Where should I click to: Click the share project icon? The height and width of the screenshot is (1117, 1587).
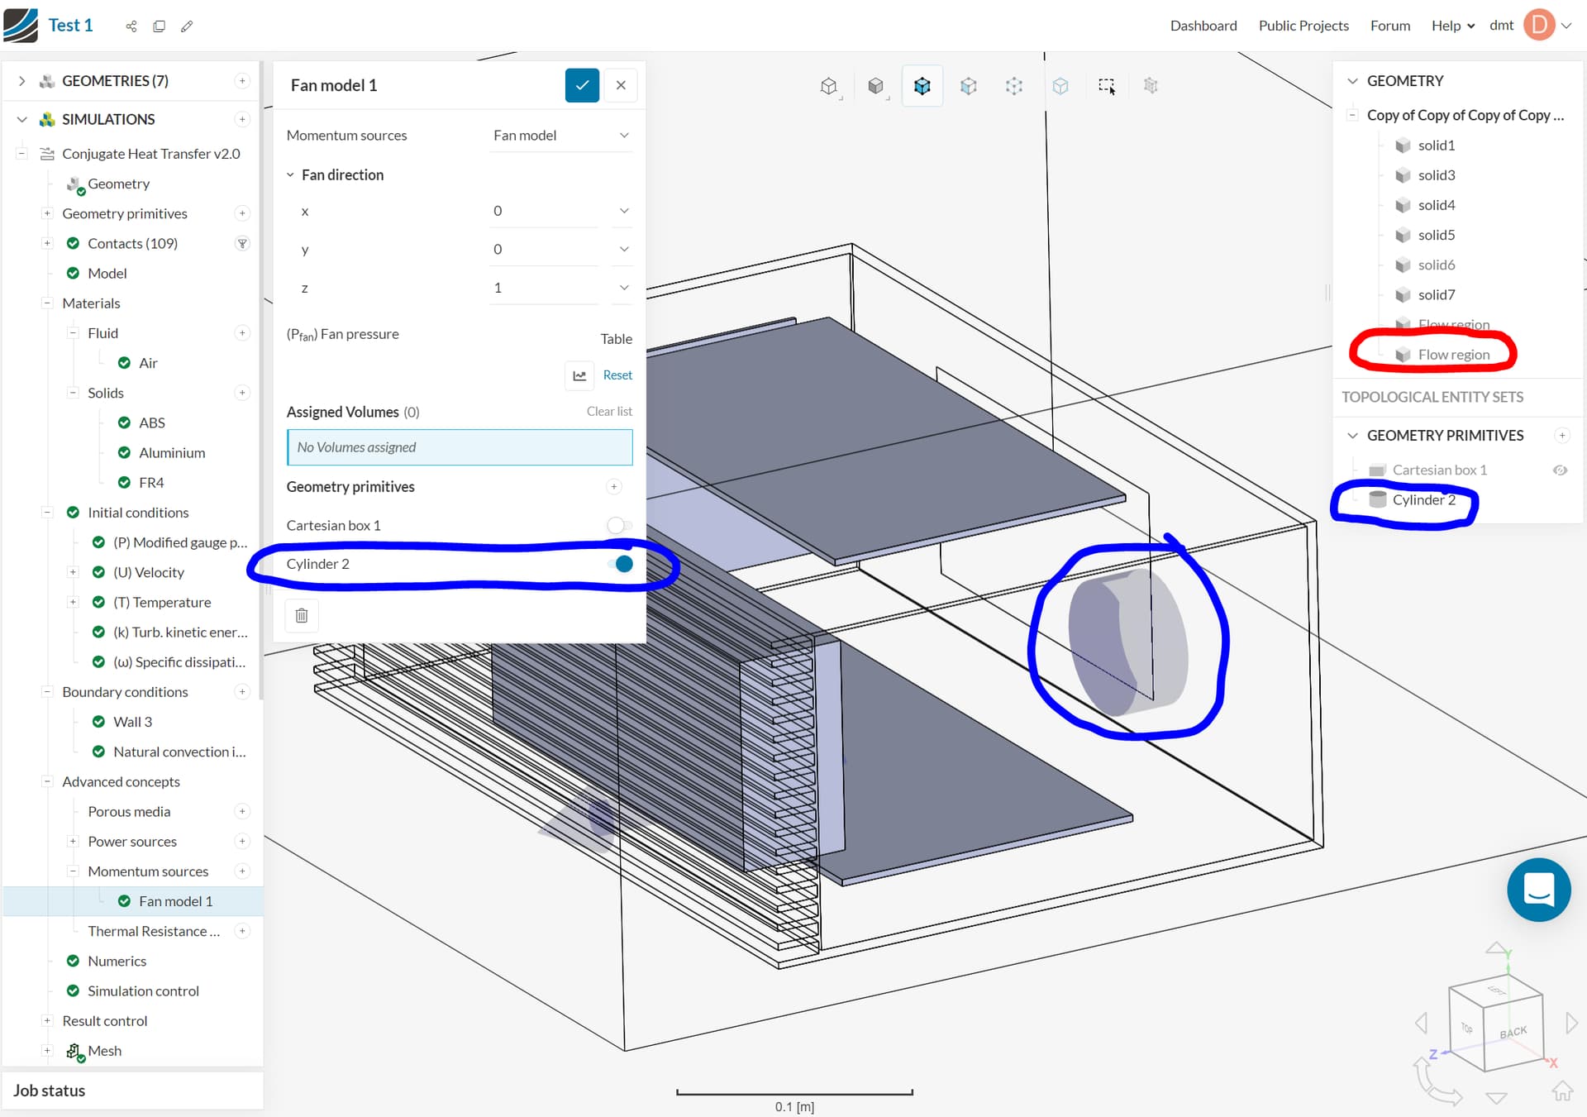pos(131,26)
